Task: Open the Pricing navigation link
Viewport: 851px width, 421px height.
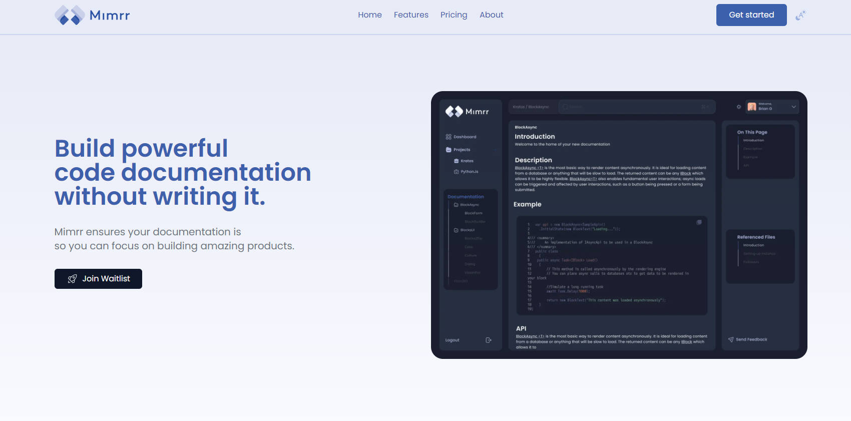Action: point(454,15)
